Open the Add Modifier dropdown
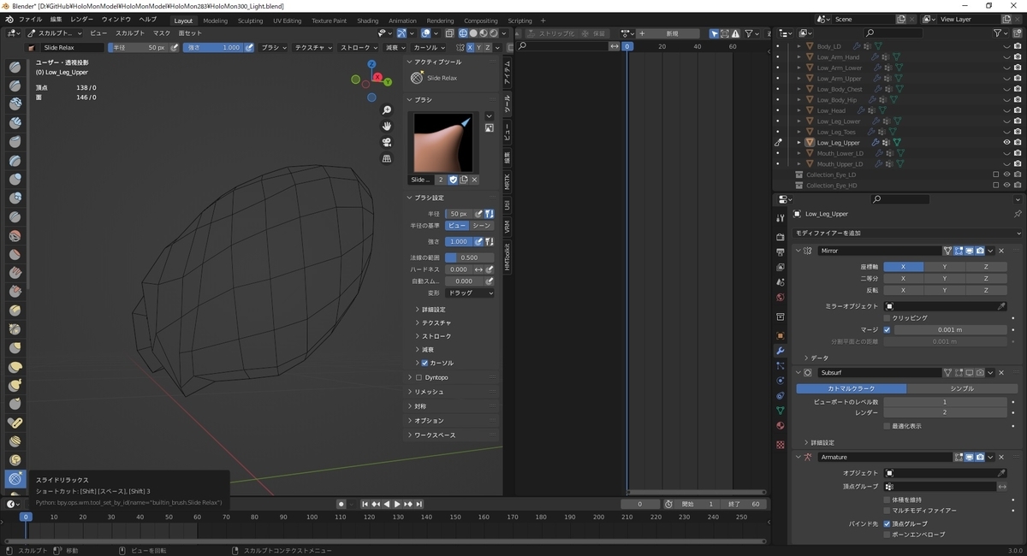This screenshot has width=1027, height=556. [907, 233]
